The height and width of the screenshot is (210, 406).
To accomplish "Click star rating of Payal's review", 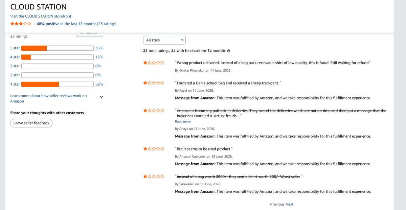I will point(154,83).
